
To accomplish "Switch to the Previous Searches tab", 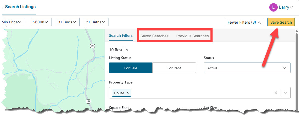I will point(192,36).
